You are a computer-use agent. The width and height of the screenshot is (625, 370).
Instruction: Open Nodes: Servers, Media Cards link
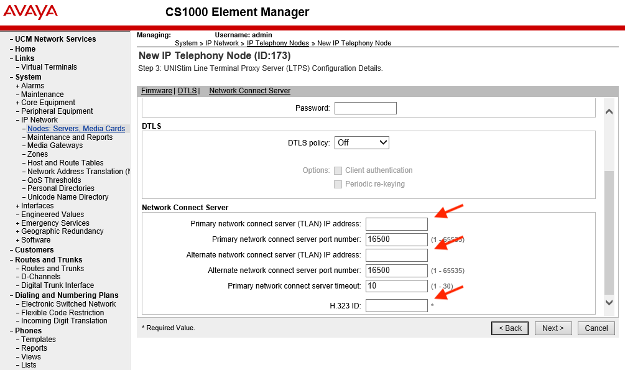(x=76, y=129)
